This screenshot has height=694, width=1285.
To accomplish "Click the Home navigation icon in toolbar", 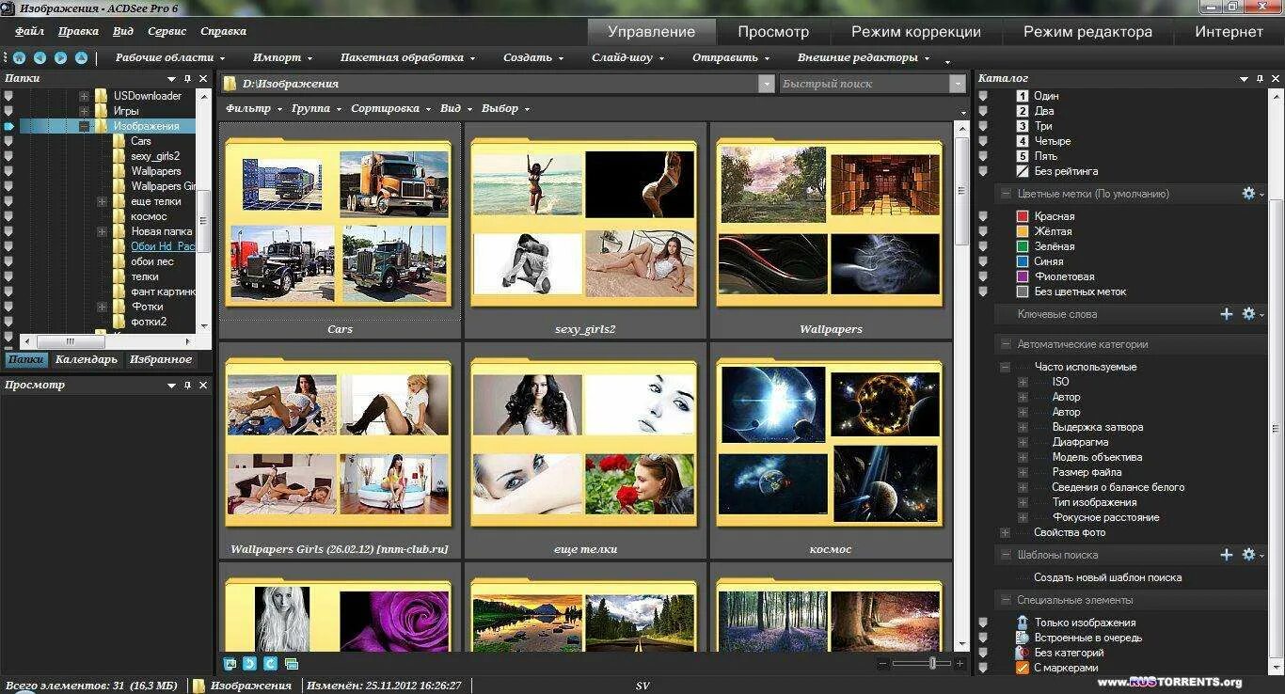I will [x=19, y=57].
